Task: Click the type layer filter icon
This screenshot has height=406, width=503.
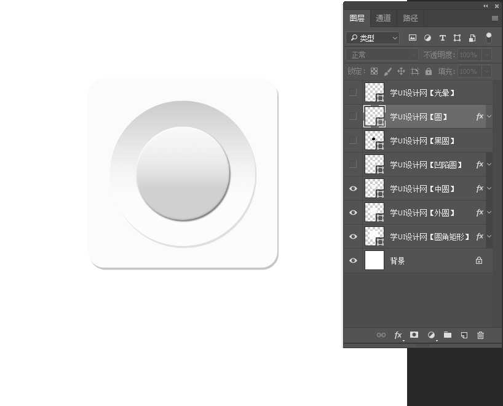Action: [442, 38]
